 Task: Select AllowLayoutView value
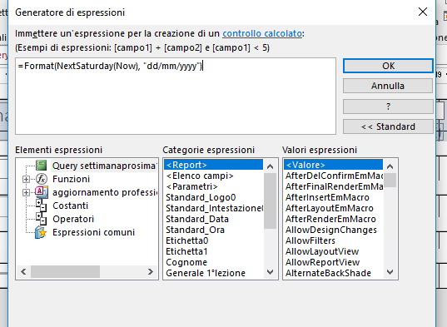[333, 251]
